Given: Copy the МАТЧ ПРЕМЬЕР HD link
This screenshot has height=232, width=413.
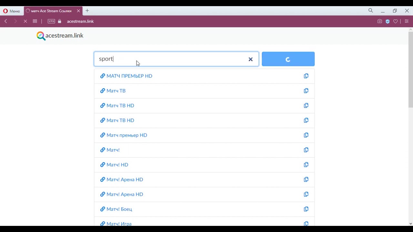Looking at the screenshot, I should (306, 76).
